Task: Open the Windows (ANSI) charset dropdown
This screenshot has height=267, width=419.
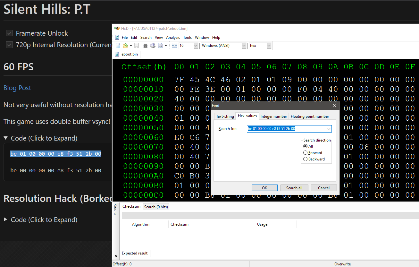Action: point(244,46)
